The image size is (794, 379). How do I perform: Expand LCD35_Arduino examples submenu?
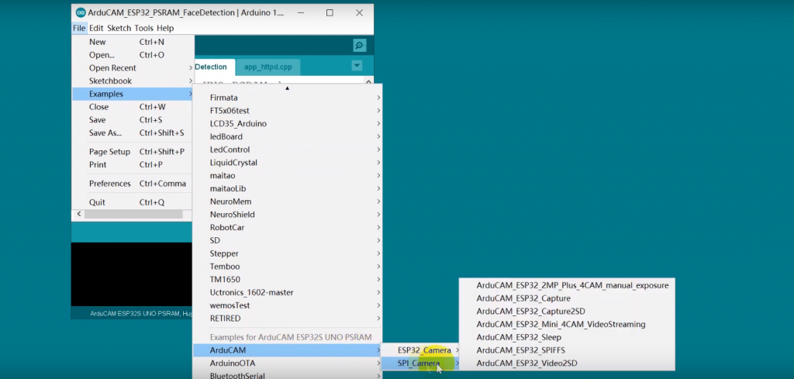click(288, 123)
